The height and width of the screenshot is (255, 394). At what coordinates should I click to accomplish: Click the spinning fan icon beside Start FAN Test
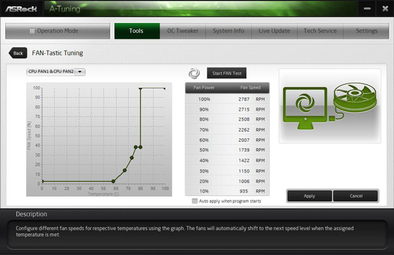click(x=194, y=73)
